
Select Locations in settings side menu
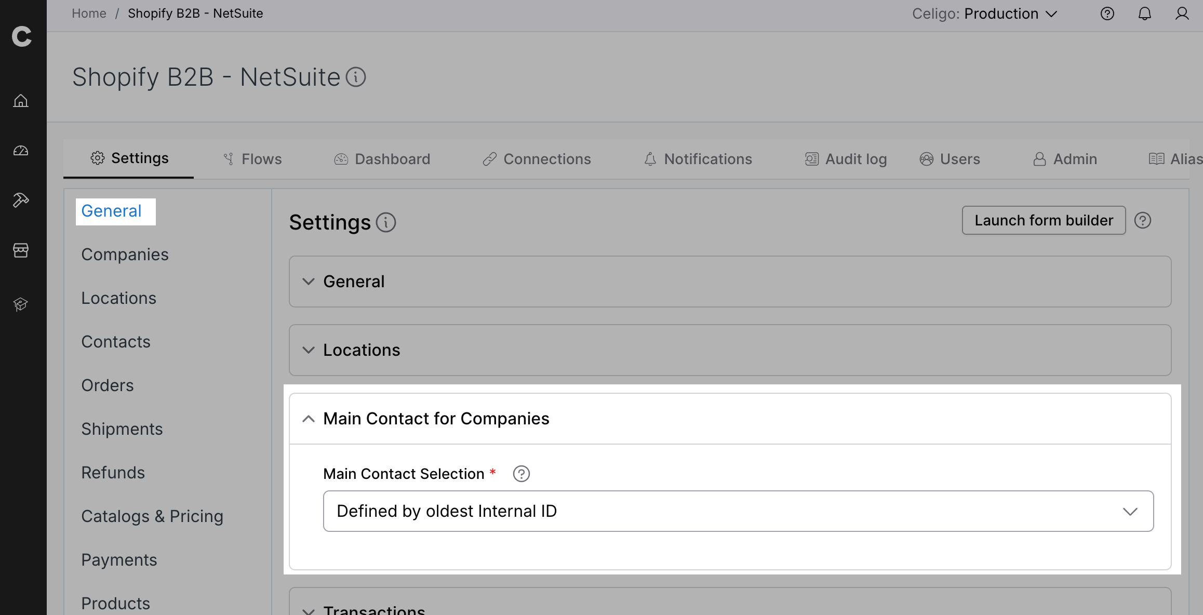tap(119, 298)
